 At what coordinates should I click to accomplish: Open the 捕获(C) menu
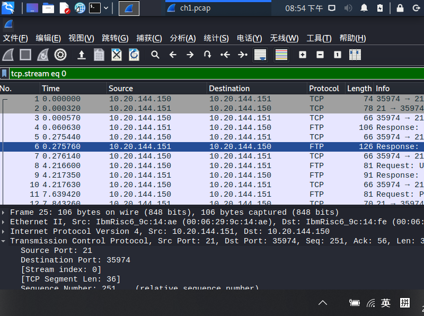pyautogui.click(x=149, y=38)
